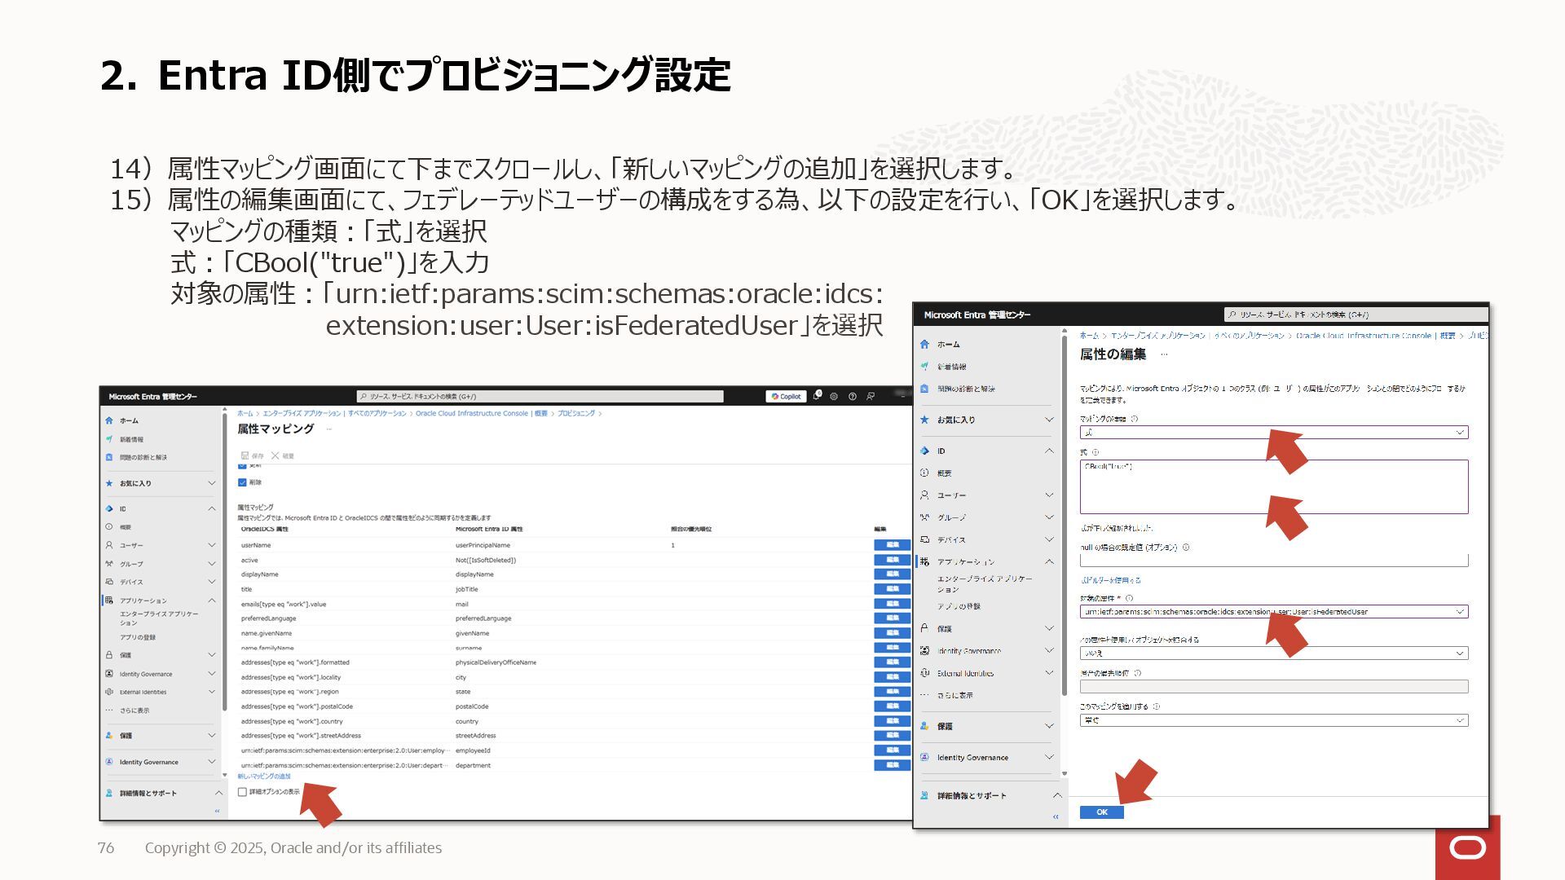Viewport: 1565px width, 880px height.
Task: Click 問題の診断と解決 icon in 属性マッピング window
Action: (109, 457)
